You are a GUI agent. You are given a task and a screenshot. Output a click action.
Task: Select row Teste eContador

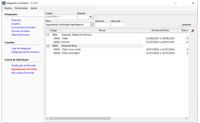click(117, 53)
